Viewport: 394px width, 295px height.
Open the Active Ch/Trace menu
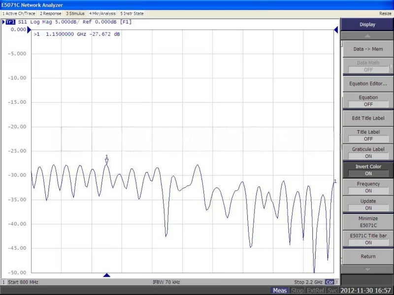pos(19,13)
